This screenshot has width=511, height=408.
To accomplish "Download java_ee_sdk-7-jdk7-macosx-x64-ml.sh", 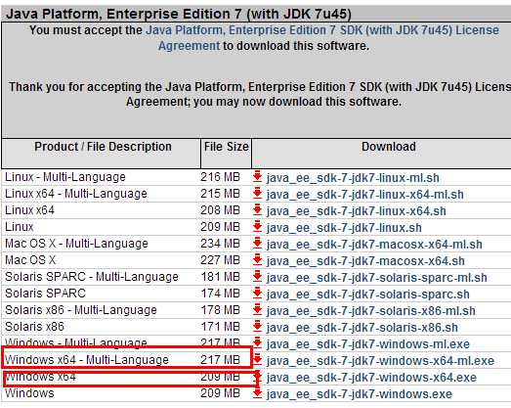I will (374, 245).
